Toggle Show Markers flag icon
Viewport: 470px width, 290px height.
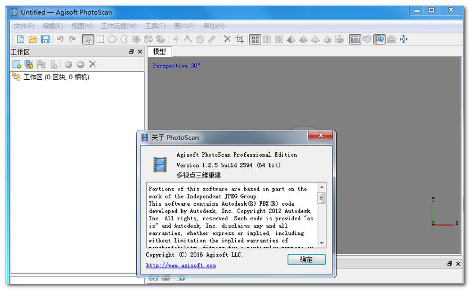pyautogui.click(x=379, y=39)
